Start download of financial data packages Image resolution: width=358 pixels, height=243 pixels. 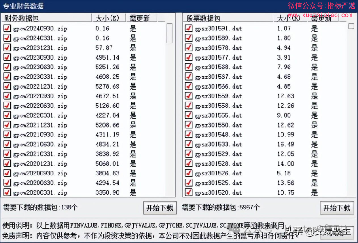(x=160, y=208)
